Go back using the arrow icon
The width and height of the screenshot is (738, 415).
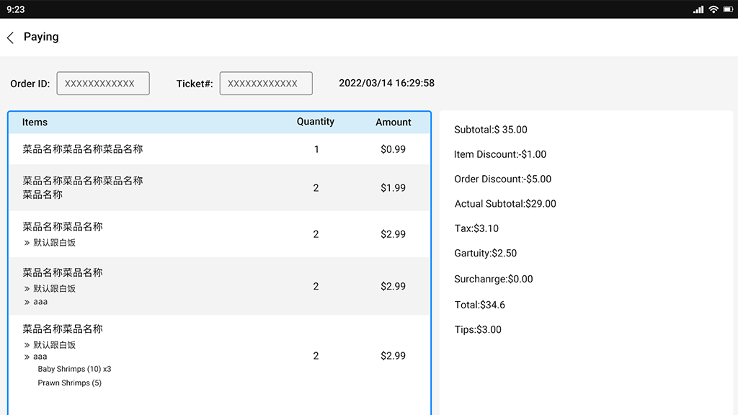(10, 37)
